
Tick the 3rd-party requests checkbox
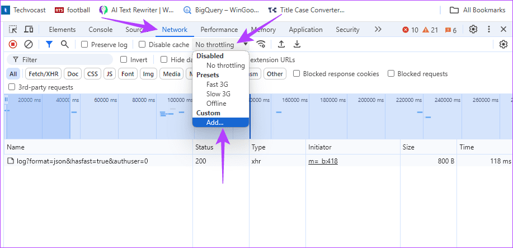(x=12, y=87)
